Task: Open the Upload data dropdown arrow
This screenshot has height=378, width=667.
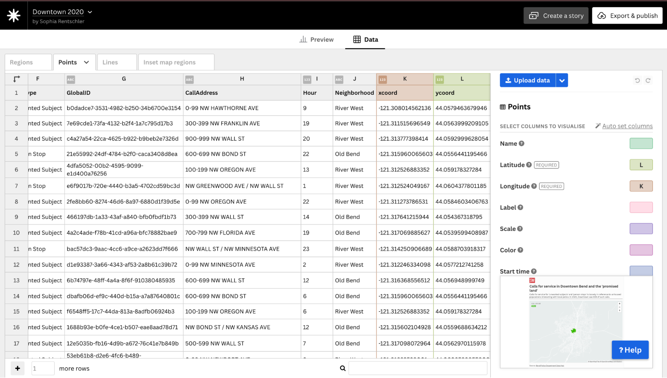Action: pos(562,80)
